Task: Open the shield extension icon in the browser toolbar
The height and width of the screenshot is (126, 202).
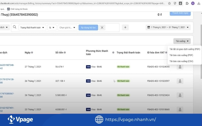Action: pos(175,3)
